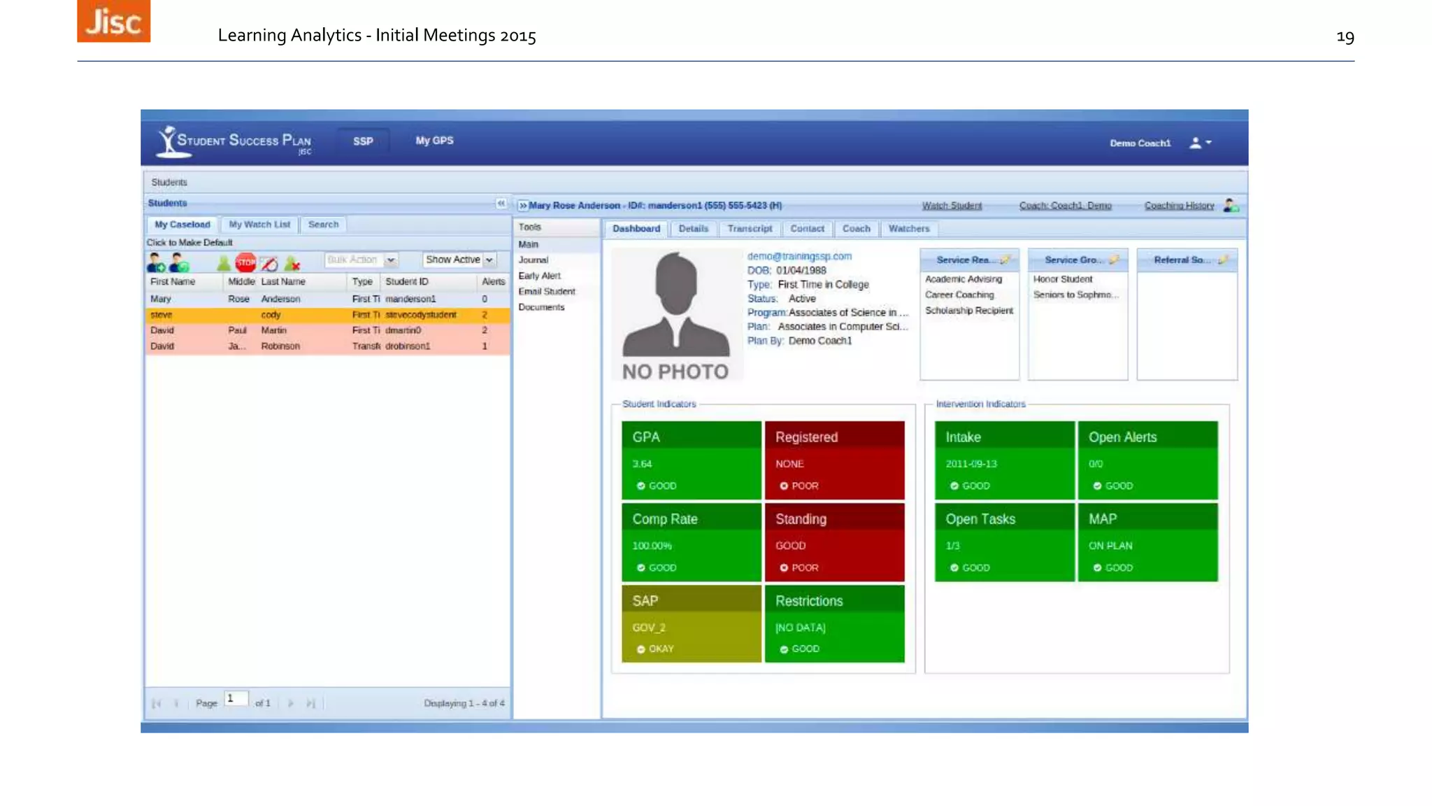The image size is (1432, 806).
Task: Open Documents in Tools list
Action: click(557, 307)
